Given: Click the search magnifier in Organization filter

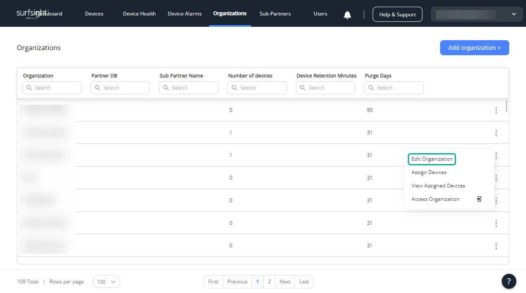Looking at the screenshot, I should [x=29, y=88].
